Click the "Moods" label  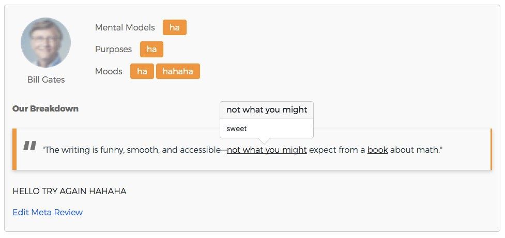click(x=109, y=71)
